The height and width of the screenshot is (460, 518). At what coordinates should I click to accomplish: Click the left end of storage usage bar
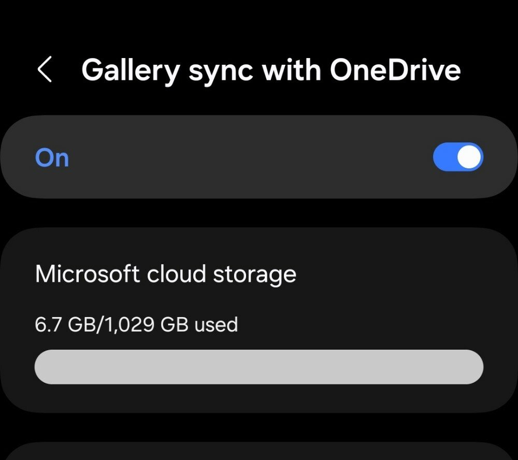tap(43, 367)
